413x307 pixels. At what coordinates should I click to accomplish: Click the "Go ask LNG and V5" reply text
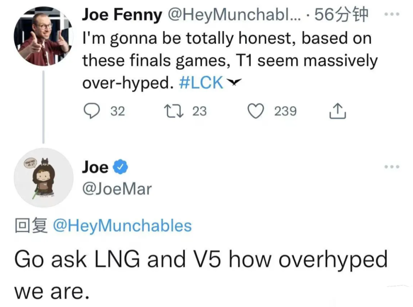pos(201,260)
